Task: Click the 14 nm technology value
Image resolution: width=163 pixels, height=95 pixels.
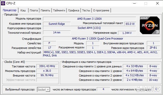Action: click(57, 32)
